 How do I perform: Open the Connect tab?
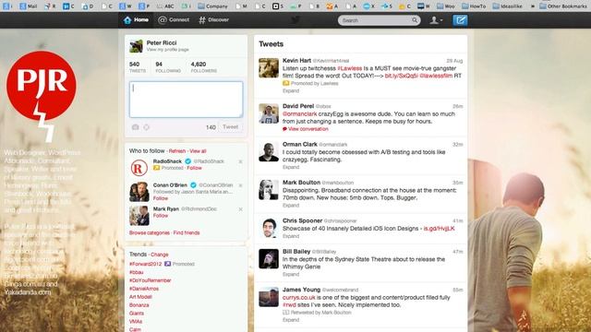tap(174, 20)
